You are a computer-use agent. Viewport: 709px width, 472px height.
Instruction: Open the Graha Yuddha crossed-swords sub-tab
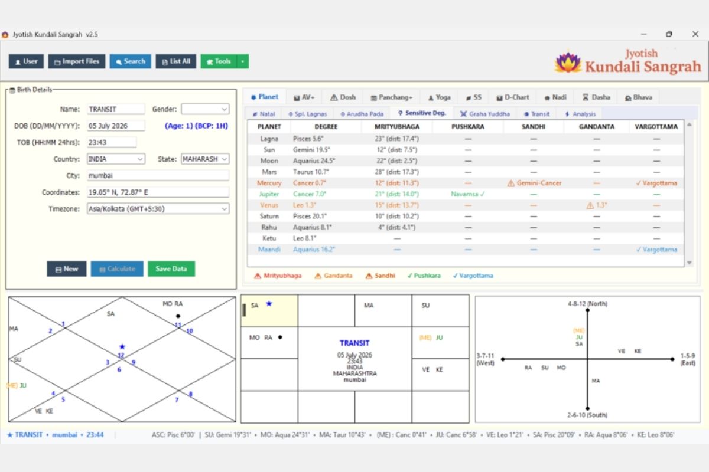pyautogui.click(x=484, y=114)
